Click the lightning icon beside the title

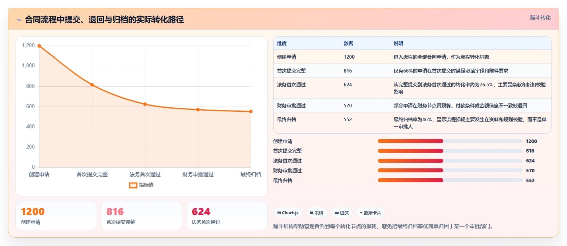pyautogui.click(x=19, y=20)
